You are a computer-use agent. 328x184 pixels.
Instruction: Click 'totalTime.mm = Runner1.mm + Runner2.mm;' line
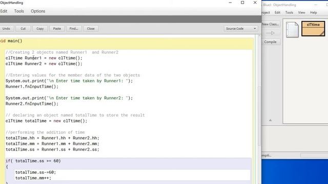(x=52, y=144)
